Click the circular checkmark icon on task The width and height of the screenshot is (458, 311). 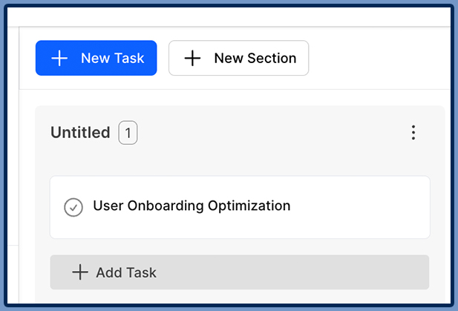pos(73,207)
